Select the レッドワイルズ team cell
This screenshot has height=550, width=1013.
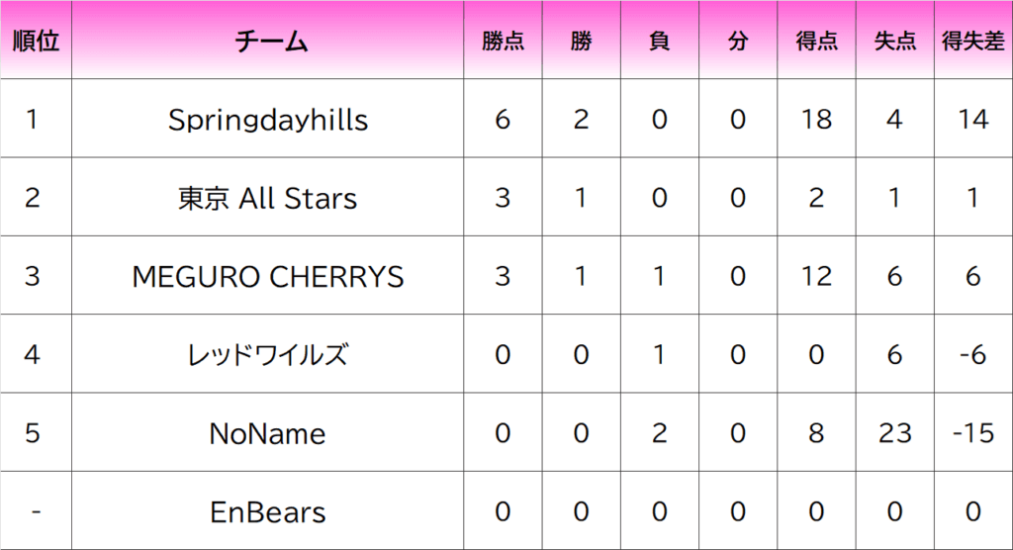(268, 354)
